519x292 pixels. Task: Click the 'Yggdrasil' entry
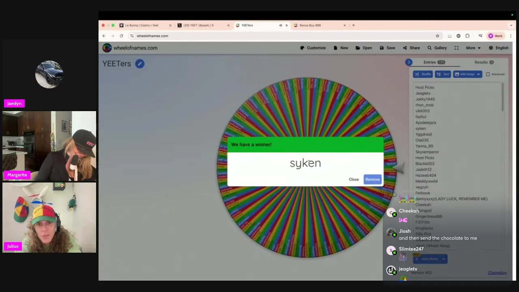coord(423,134)
